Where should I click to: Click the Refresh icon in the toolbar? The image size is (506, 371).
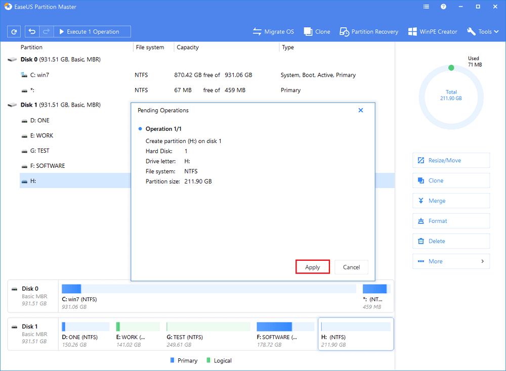tap(14, 31)
